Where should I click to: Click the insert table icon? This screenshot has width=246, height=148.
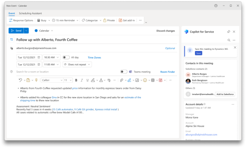click(x=153, y=80)
